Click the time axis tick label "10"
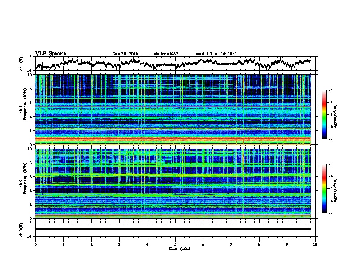The height and width of the screenshot is (274, 355). (315, 244)
